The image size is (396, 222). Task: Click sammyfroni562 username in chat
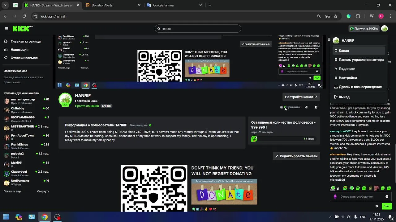click(340, 131)
